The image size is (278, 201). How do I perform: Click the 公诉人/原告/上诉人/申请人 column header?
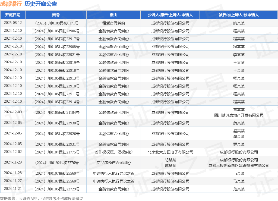coord(170,15)
